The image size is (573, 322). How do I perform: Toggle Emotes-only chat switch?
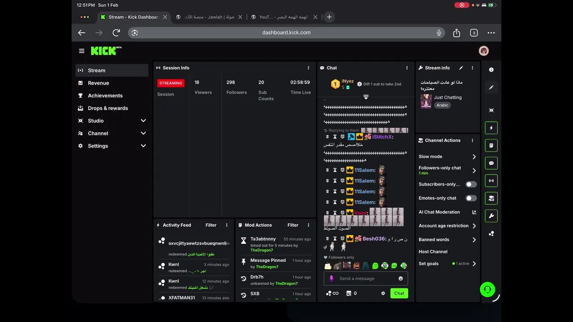pos(471,198)
